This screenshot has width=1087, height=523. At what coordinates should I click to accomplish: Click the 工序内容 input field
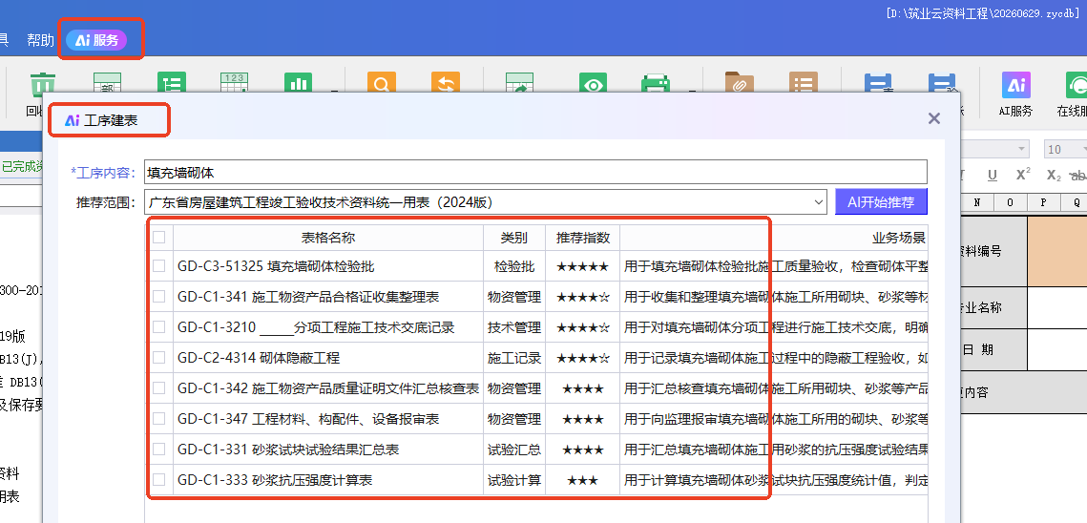pos(535,172)
